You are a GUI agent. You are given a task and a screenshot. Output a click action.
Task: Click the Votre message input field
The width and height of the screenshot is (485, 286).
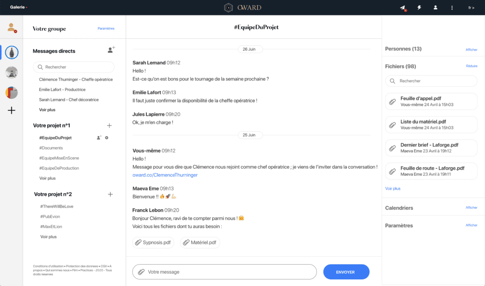pyautogui.click(x=225, y=272)
